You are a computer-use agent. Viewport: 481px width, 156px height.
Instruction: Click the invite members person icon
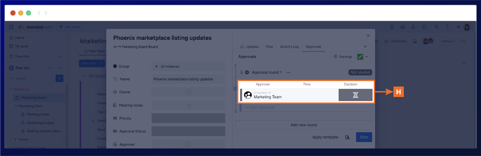pyautogui.click(x=413, y=27)
